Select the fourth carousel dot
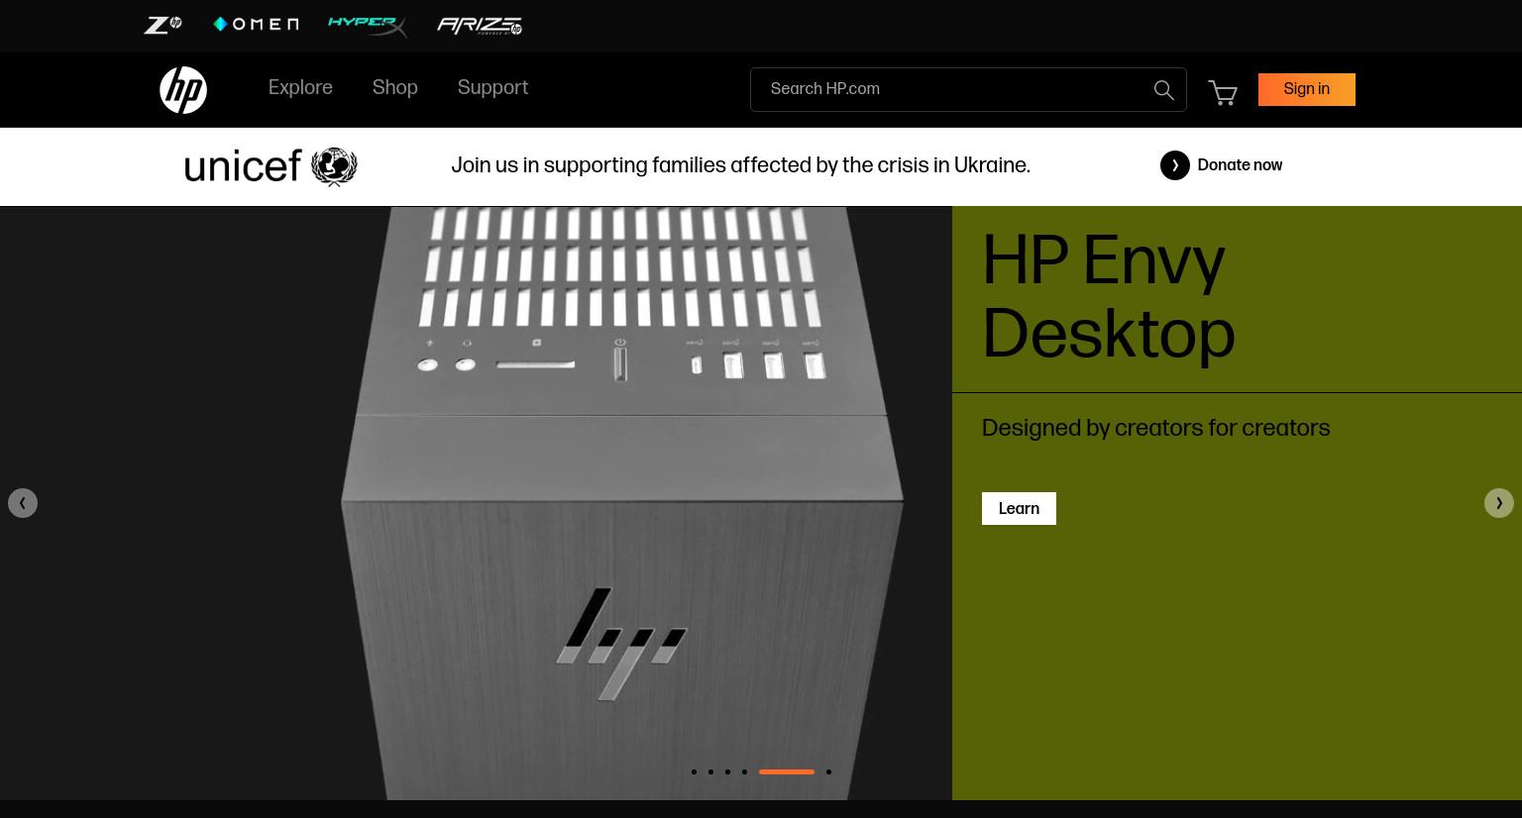Image resolution: width=1522 pixels, height=818 pixels. point(744,771)
